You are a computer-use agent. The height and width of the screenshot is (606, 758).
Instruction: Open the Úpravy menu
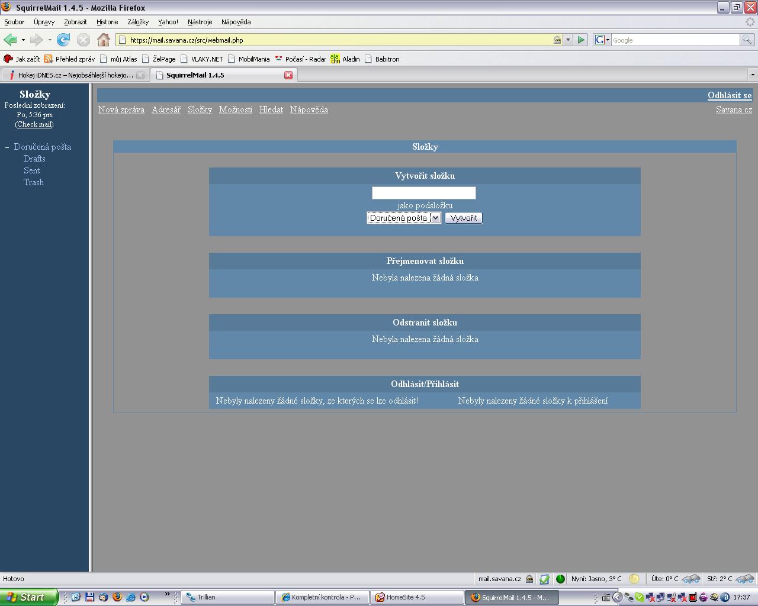click(x=44, y=22)
